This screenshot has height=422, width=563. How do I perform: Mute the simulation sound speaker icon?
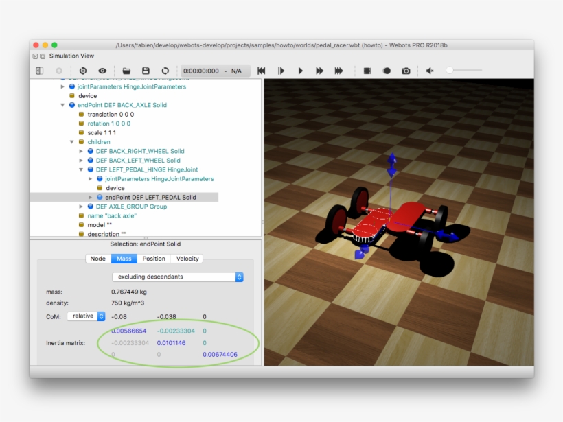pos(430,71)
